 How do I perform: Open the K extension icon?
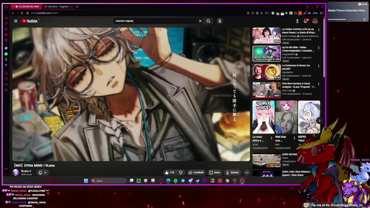[x=291, y=13]
